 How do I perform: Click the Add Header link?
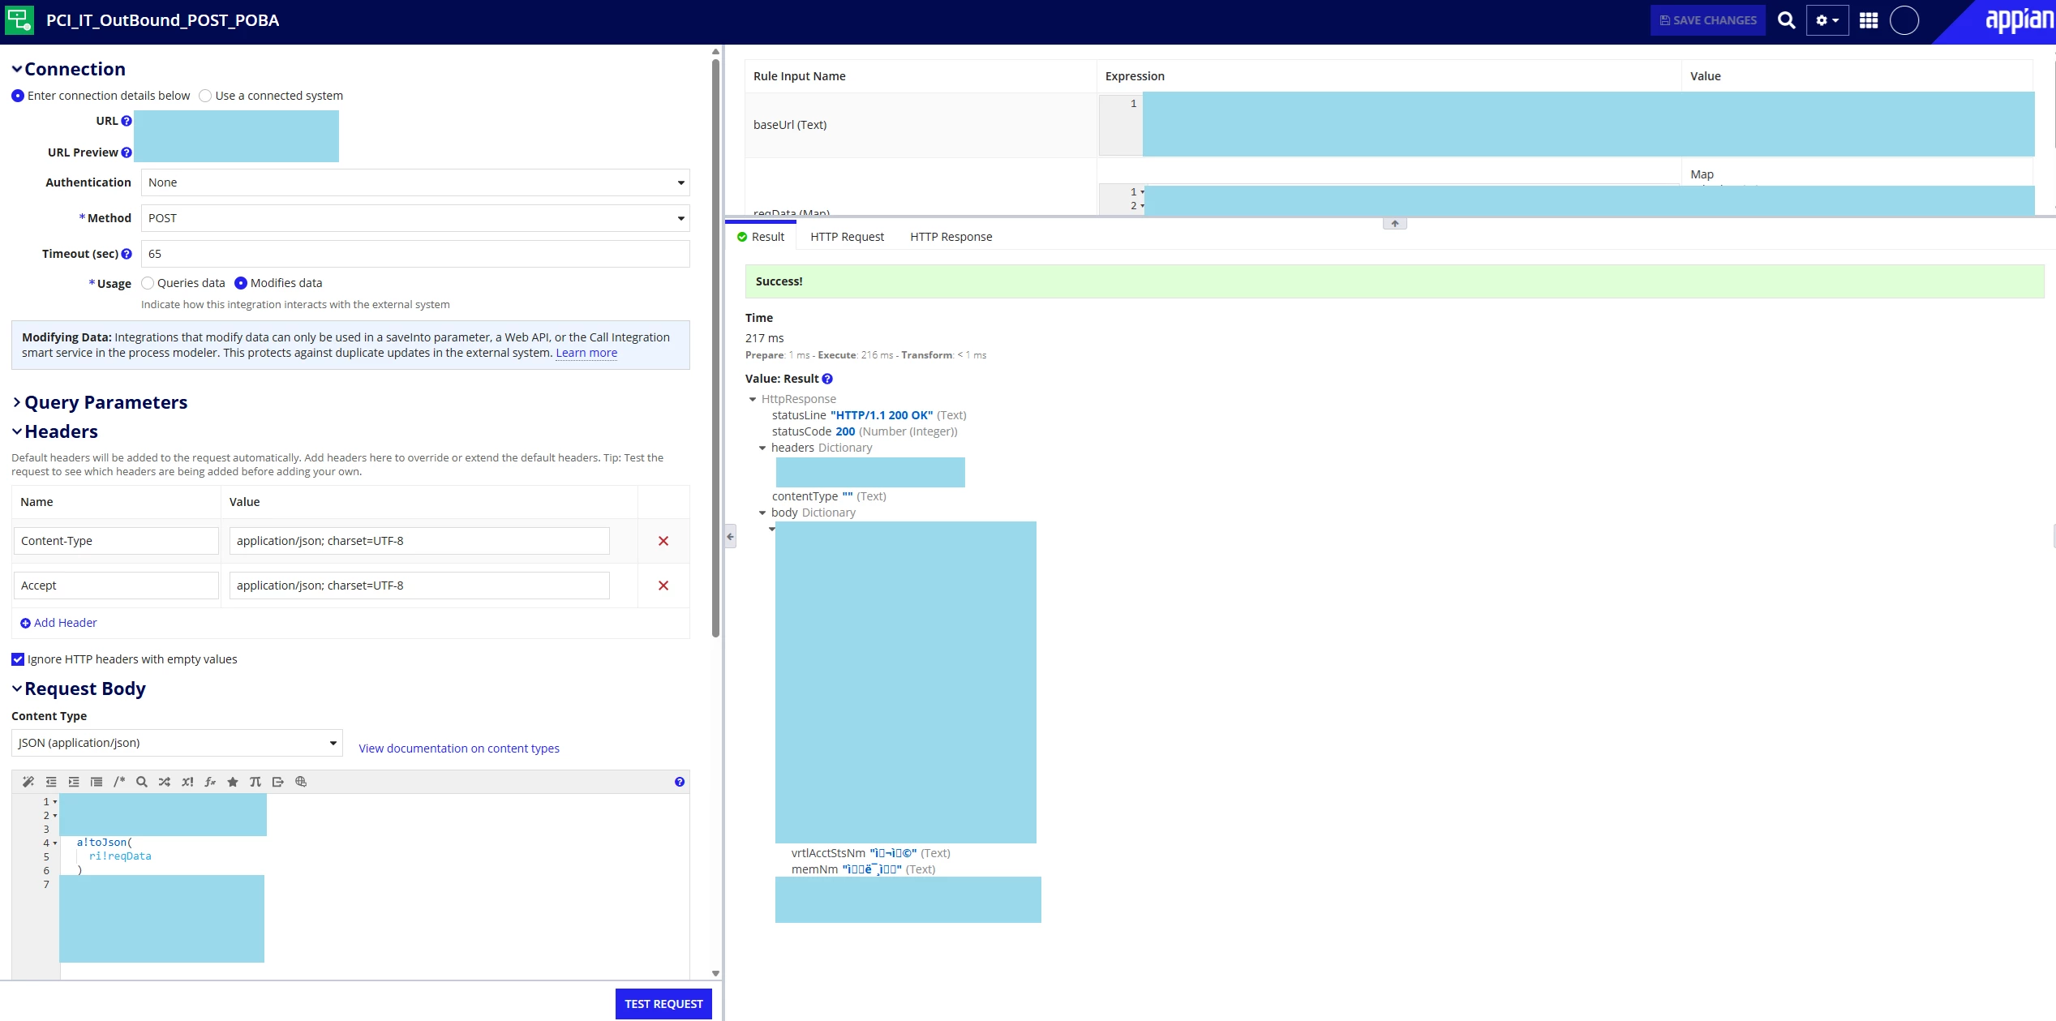click(x=58, y=623)
